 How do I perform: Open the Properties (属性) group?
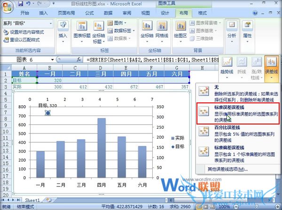(x=248, y=32)
